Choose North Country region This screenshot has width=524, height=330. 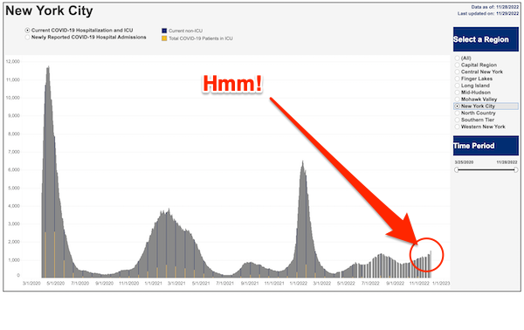click(x=457, y=113)
